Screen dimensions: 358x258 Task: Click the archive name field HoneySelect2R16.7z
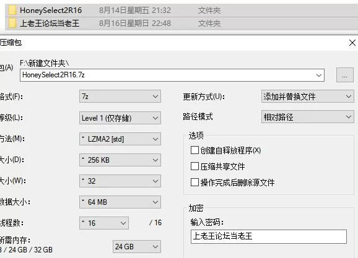(x=172, y=75)
